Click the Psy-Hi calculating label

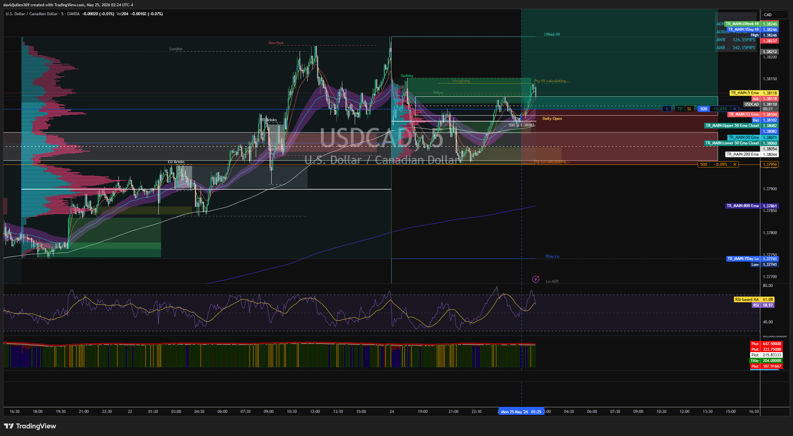[x=552, y=81]
